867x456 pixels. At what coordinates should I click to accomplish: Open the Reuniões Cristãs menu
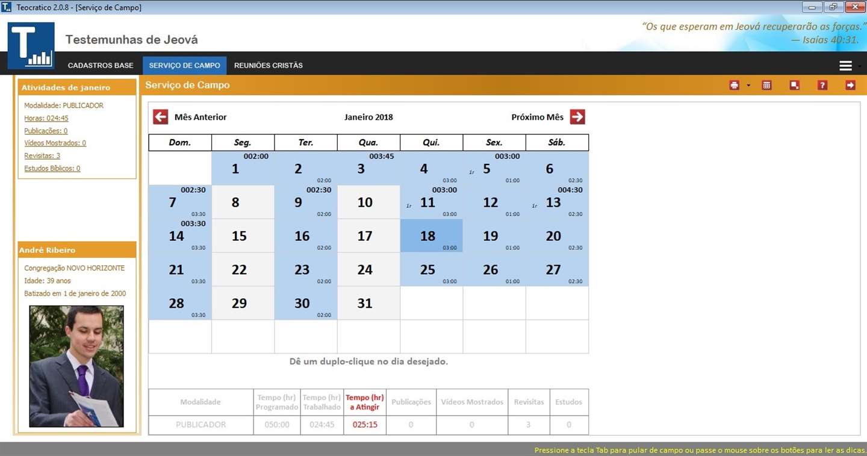tap(269, 66)
